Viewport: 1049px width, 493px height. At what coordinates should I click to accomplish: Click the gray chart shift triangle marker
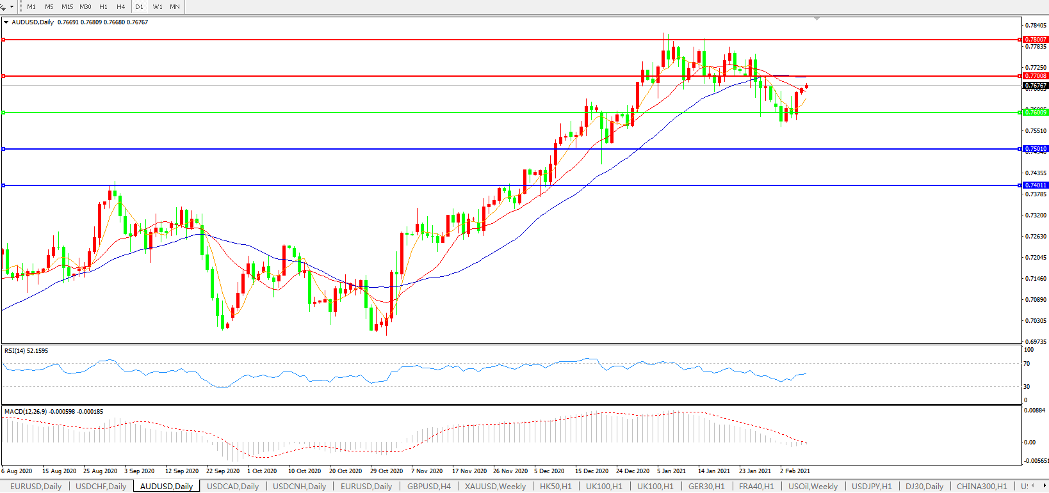click(817, 19)
